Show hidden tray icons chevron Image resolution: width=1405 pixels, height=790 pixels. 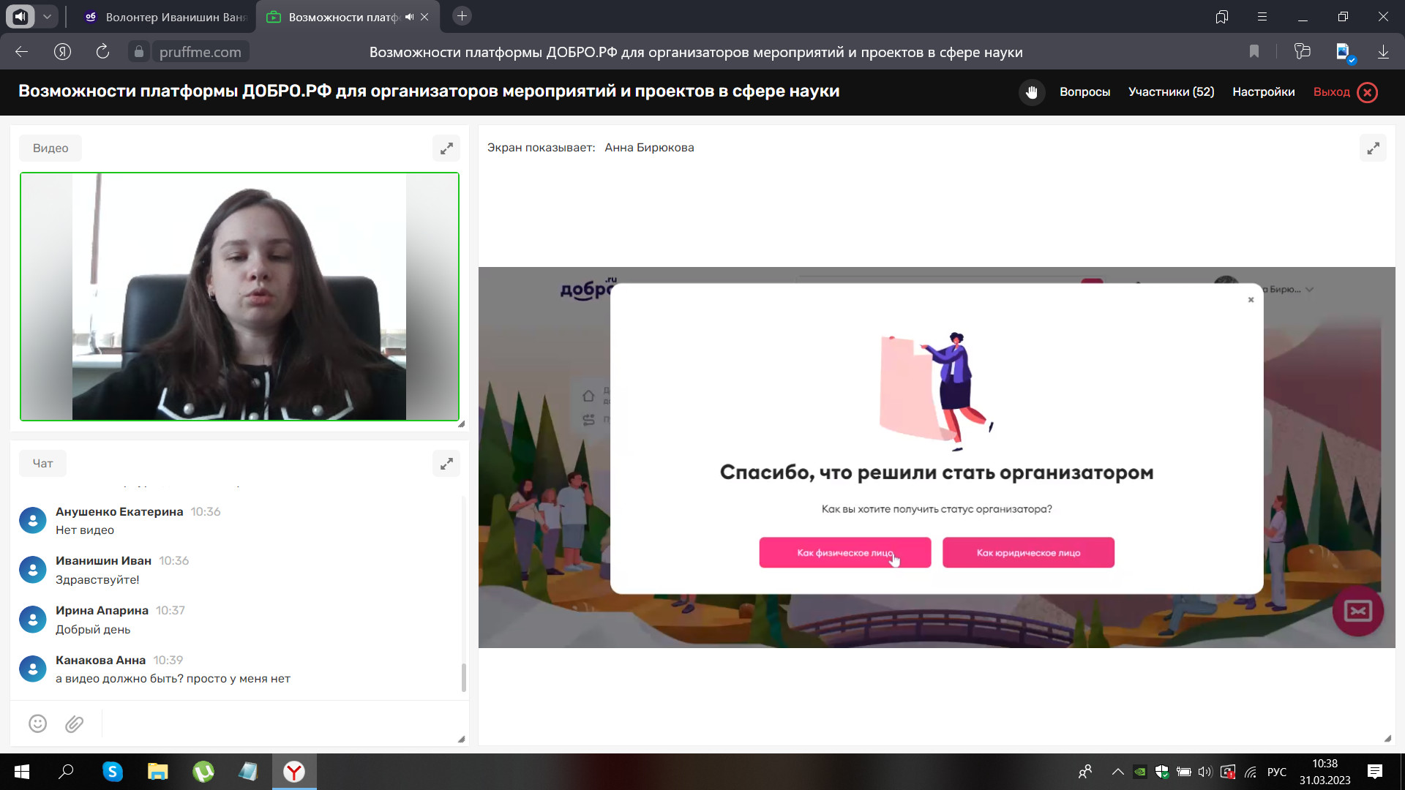(x=1117, y=772)
